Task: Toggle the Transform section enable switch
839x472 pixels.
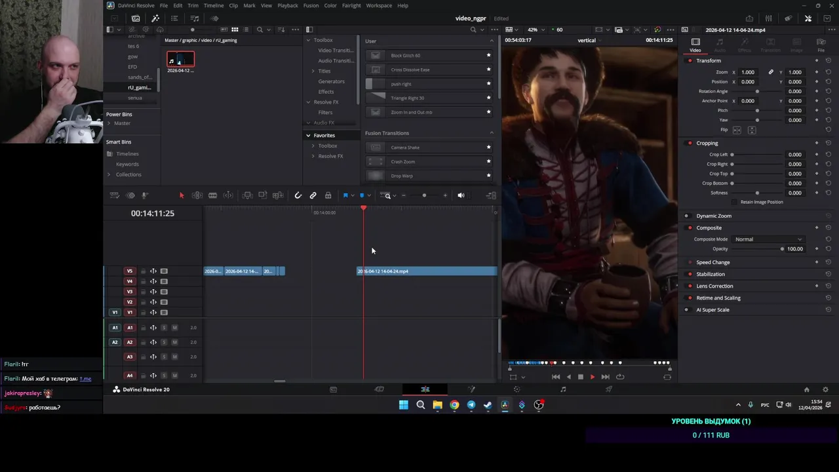Action: (690, 61)
